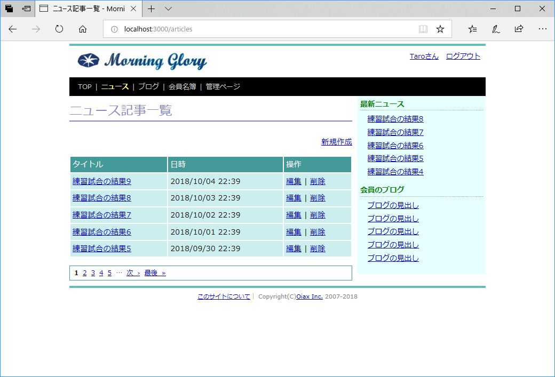Viewport: 555px width, 377px height.
Task: Click the ログアウト link
Action: click(463, 56)
